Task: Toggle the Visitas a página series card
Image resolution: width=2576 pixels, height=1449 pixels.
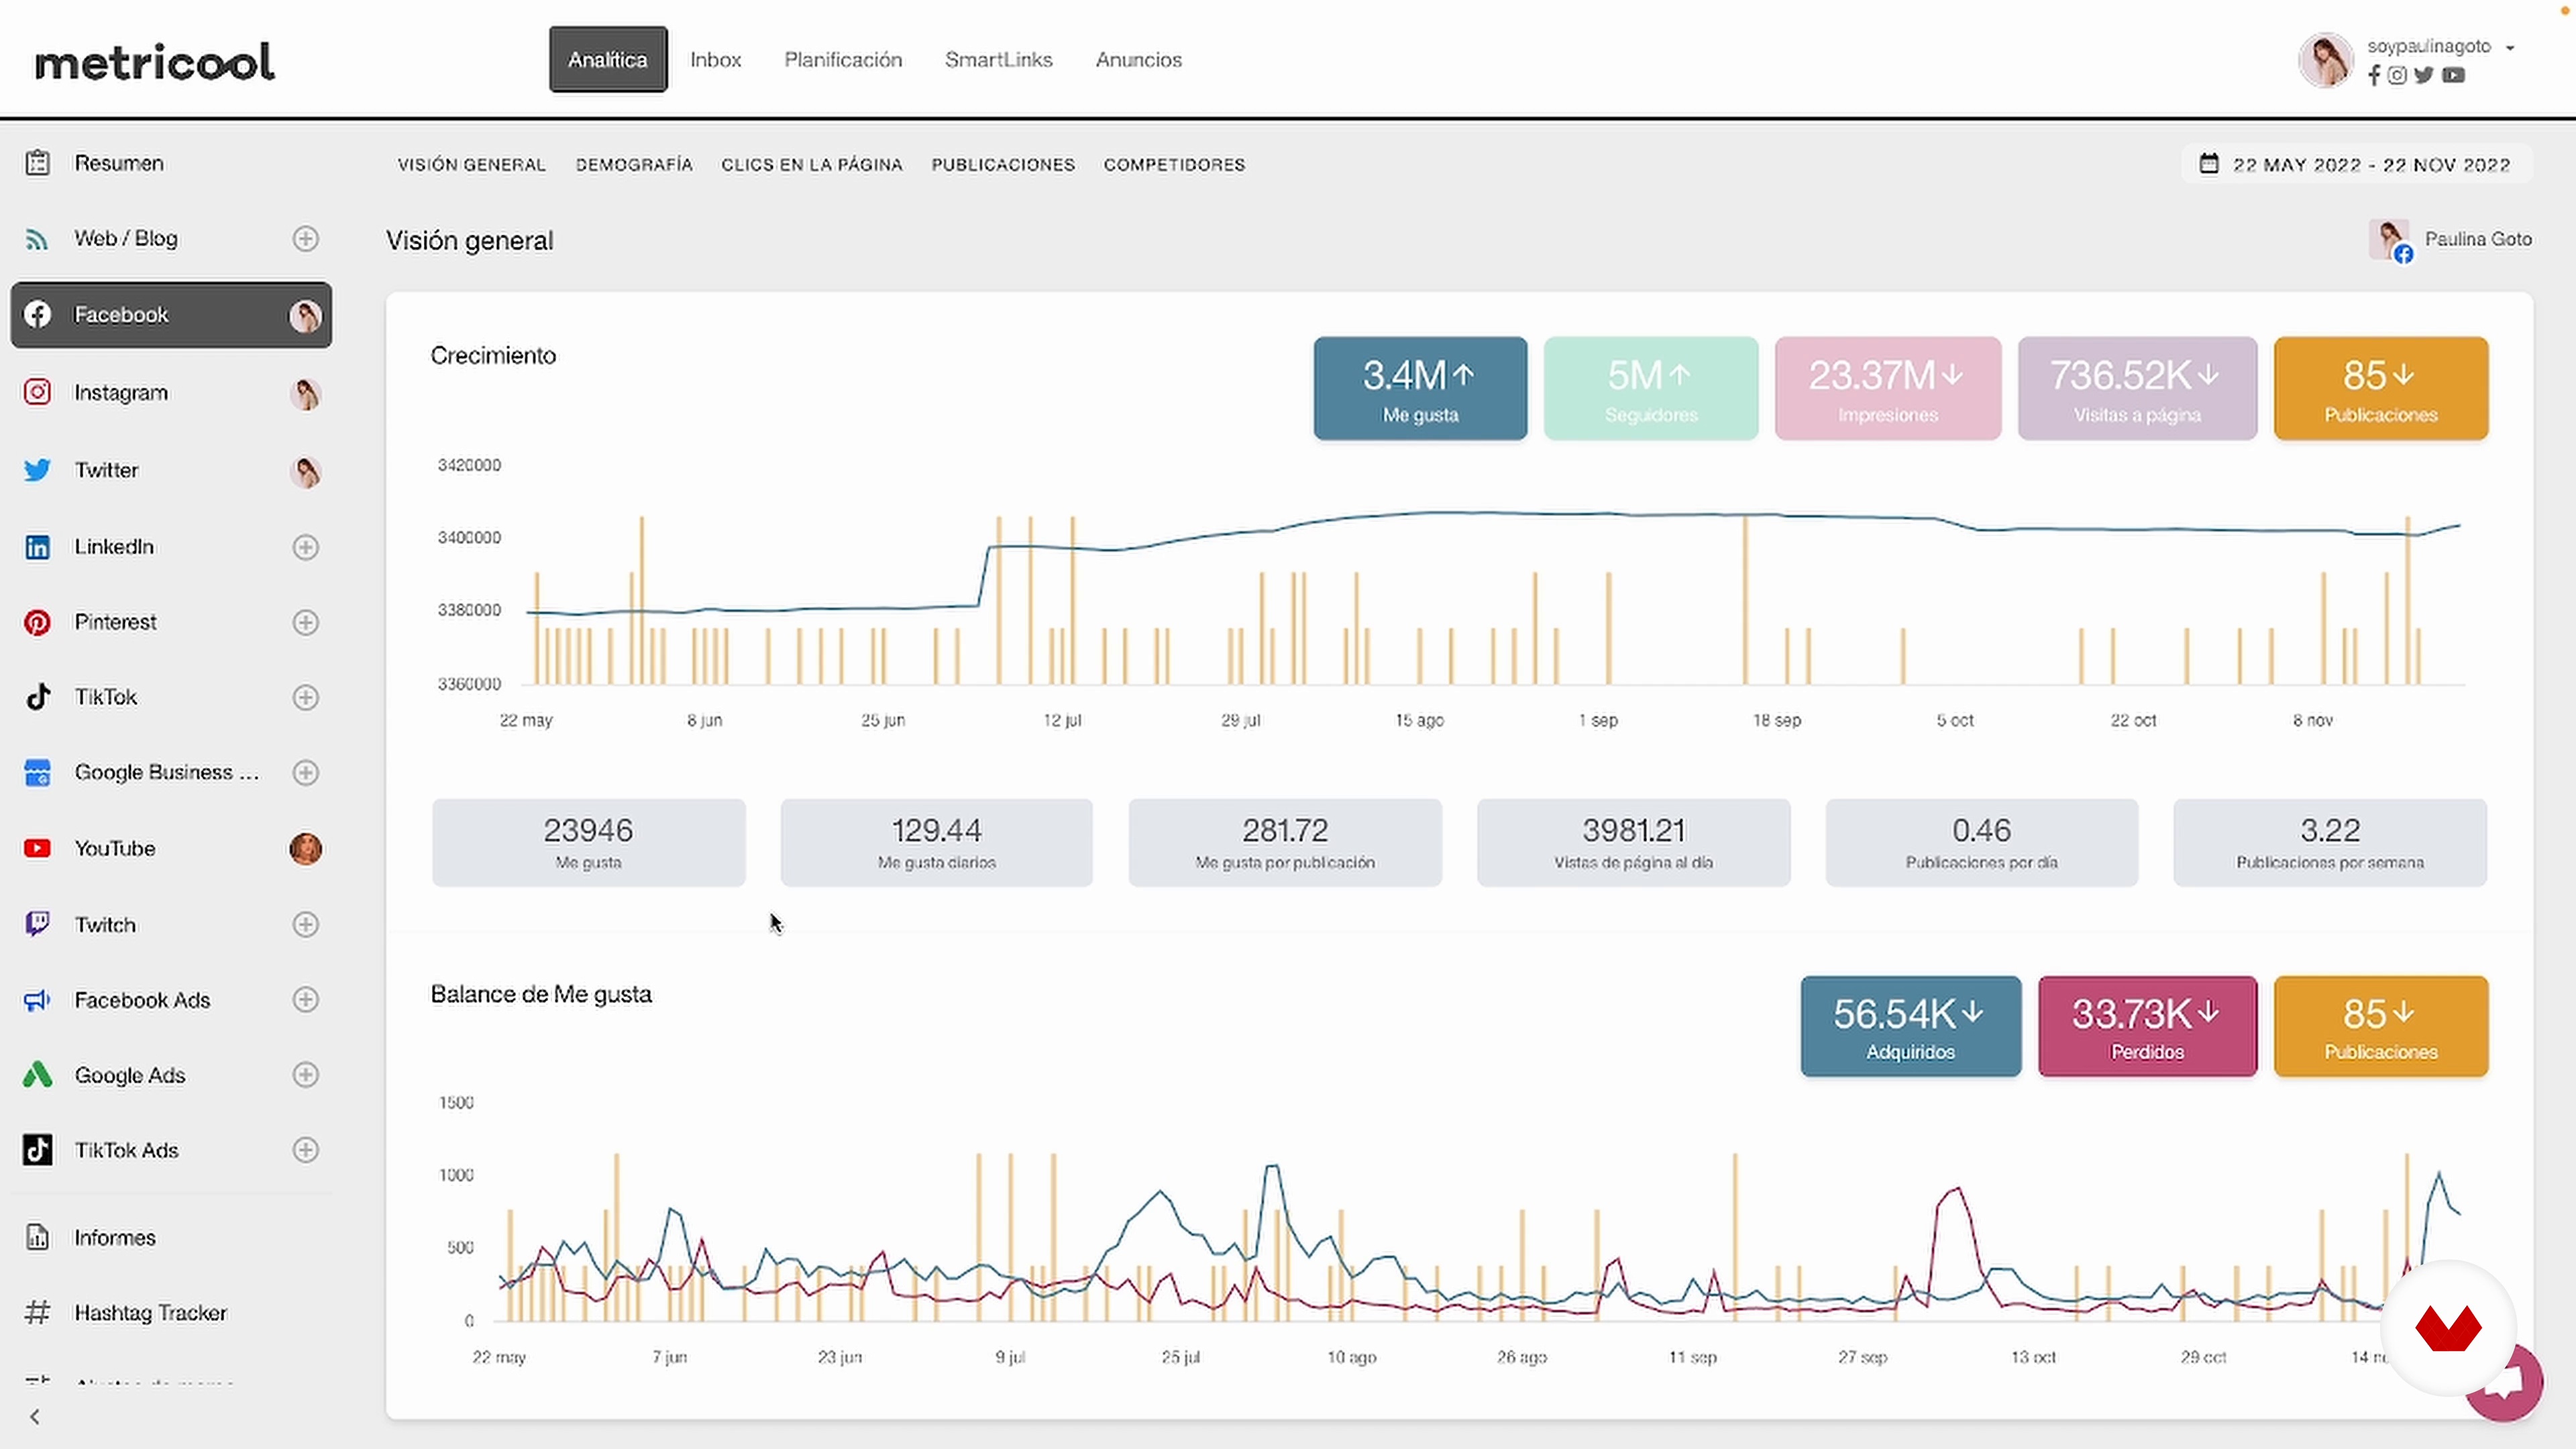Action: click(2137, 389)
